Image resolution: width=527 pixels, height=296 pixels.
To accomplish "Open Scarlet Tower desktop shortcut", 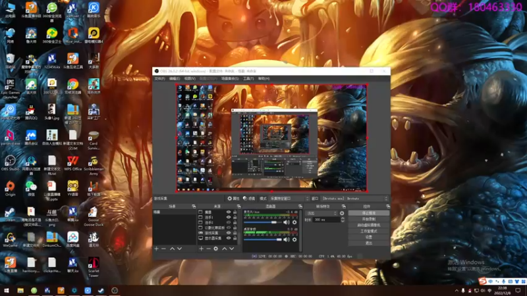I will click(x=94, y=267).
